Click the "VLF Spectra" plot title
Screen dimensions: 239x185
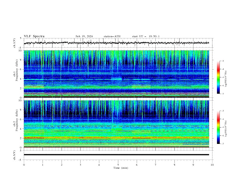click(x=34, y=36)
